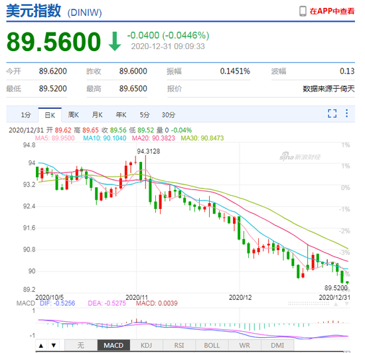This screenshot has width=365, height=353.
Task: Click the 美元指数 title heading
Action: click(x=34, y=11)
